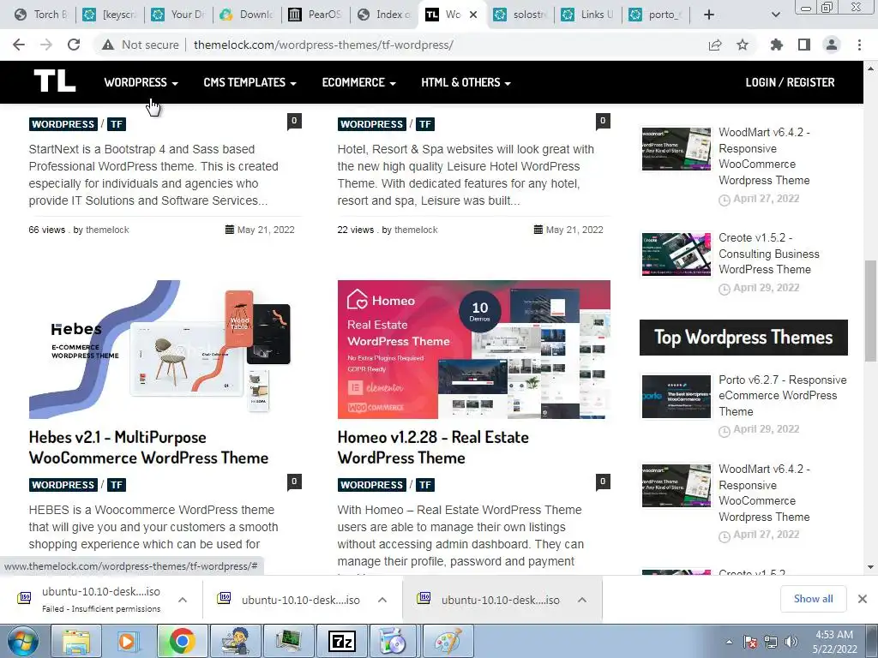Viewport: 878px width, 658px height.
Task: Open Action Center flag tray icon
Action: coord(750,642)
